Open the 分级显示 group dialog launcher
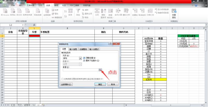The width and height of the screenshot is (208, 107). click(169, 21)
